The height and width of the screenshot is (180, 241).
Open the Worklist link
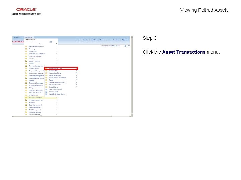click(x=85, y=40)
